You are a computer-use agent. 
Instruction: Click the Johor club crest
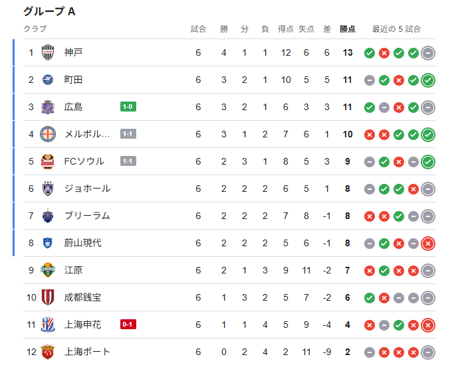(x=49, y=189)
